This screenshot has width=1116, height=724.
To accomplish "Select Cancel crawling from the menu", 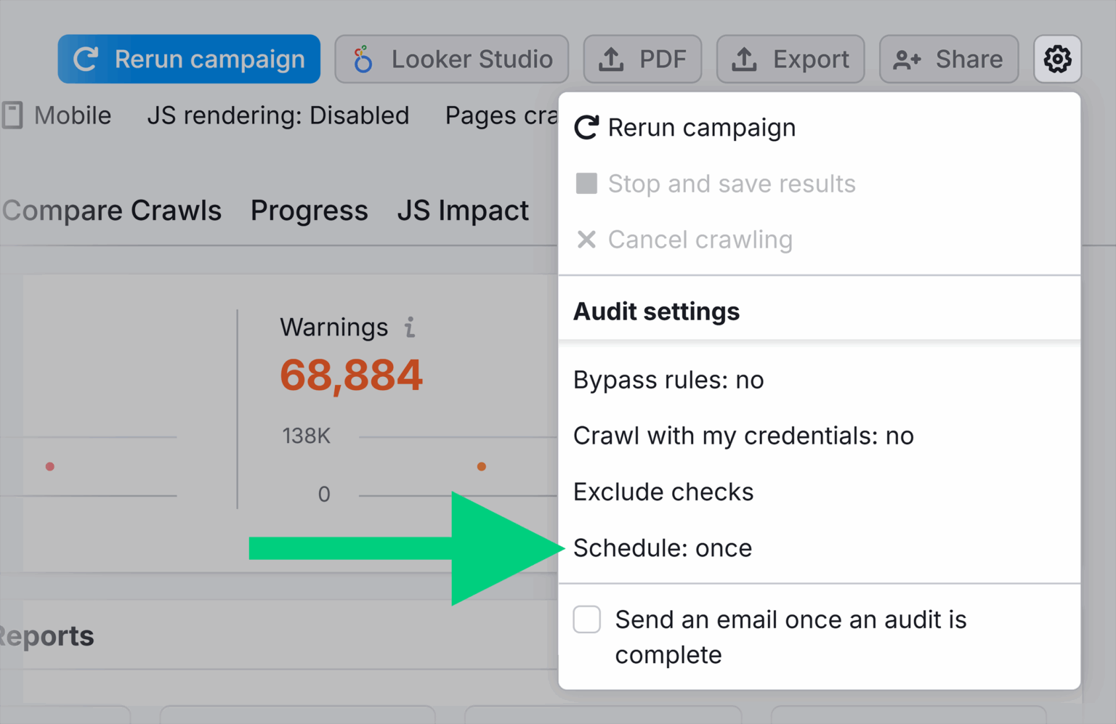I will pos(700,240).
